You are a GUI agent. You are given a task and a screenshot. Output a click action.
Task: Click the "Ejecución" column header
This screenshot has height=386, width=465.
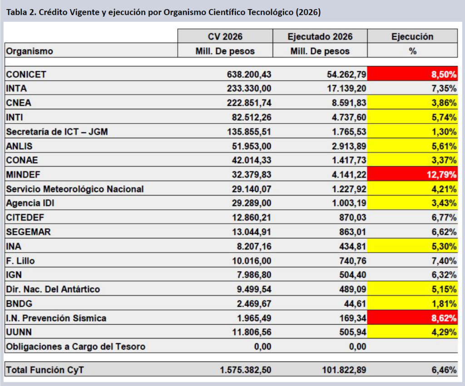[412, 37]
